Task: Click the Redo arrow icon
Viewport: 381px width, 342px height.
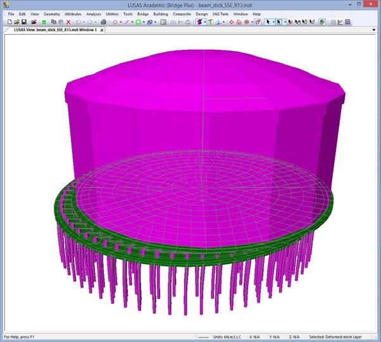Action: [90, 22]
